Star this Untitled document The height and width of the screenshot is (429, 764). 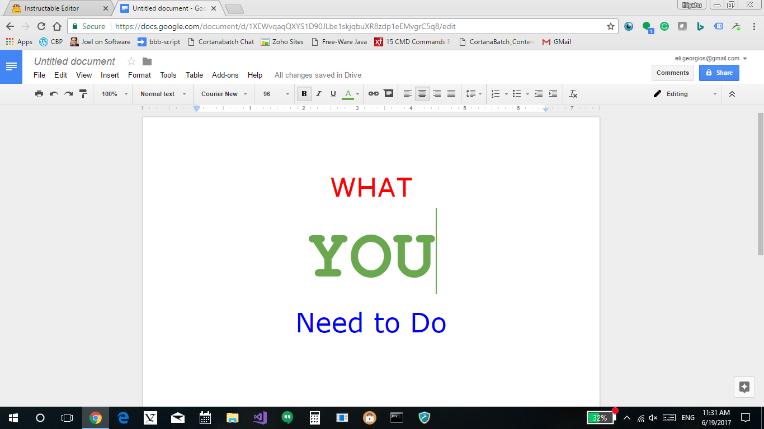pyautogui.click(x=131, y=61)
